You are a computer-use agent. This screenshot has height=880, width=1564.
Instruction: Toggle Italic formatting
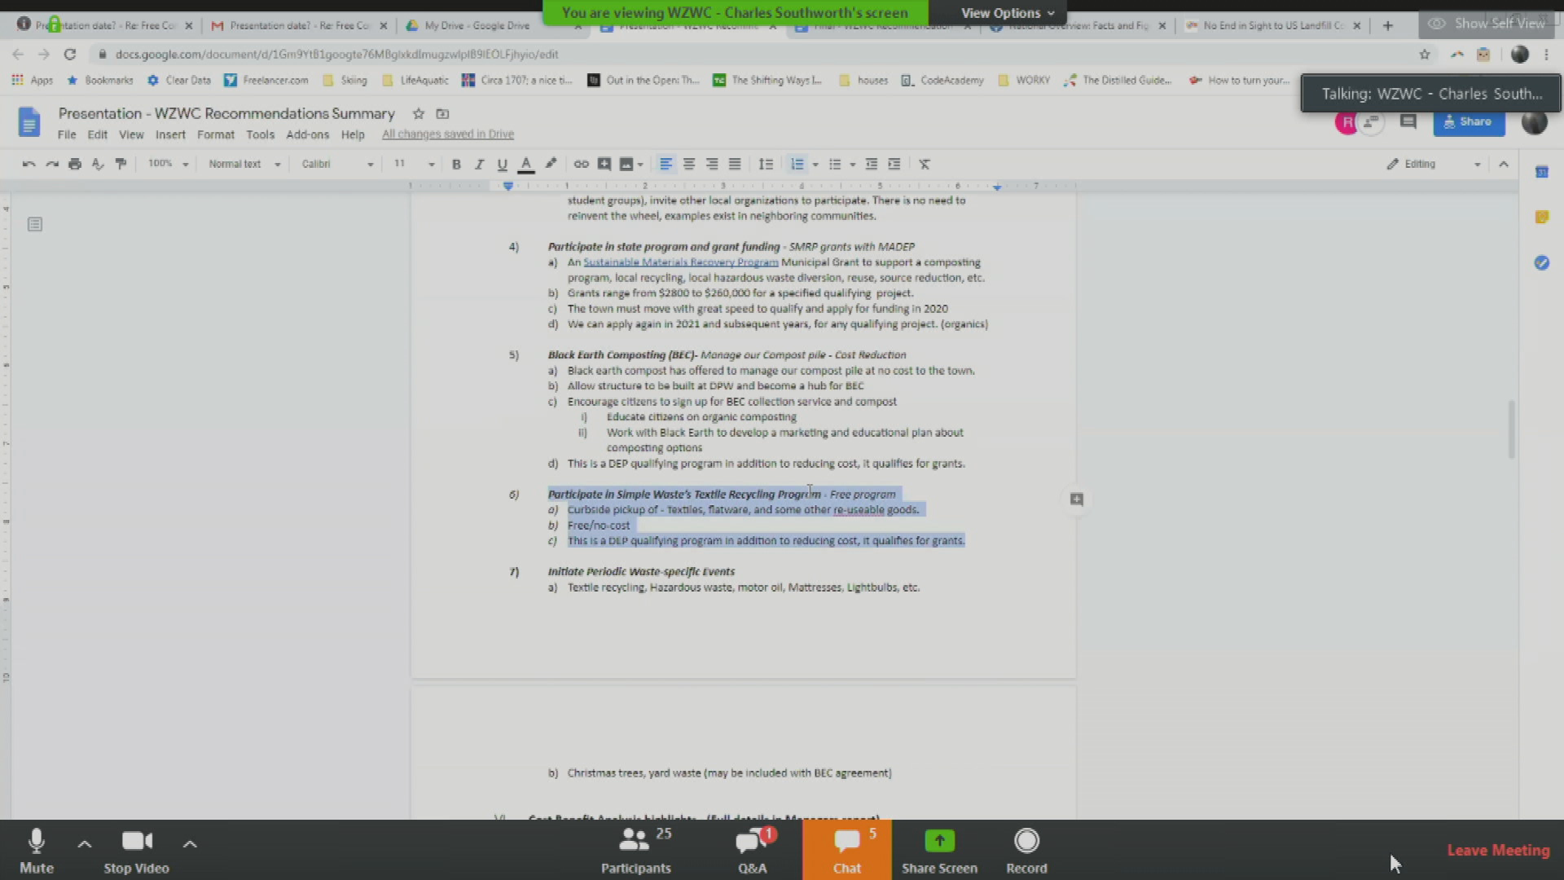(x=479, y=164)
